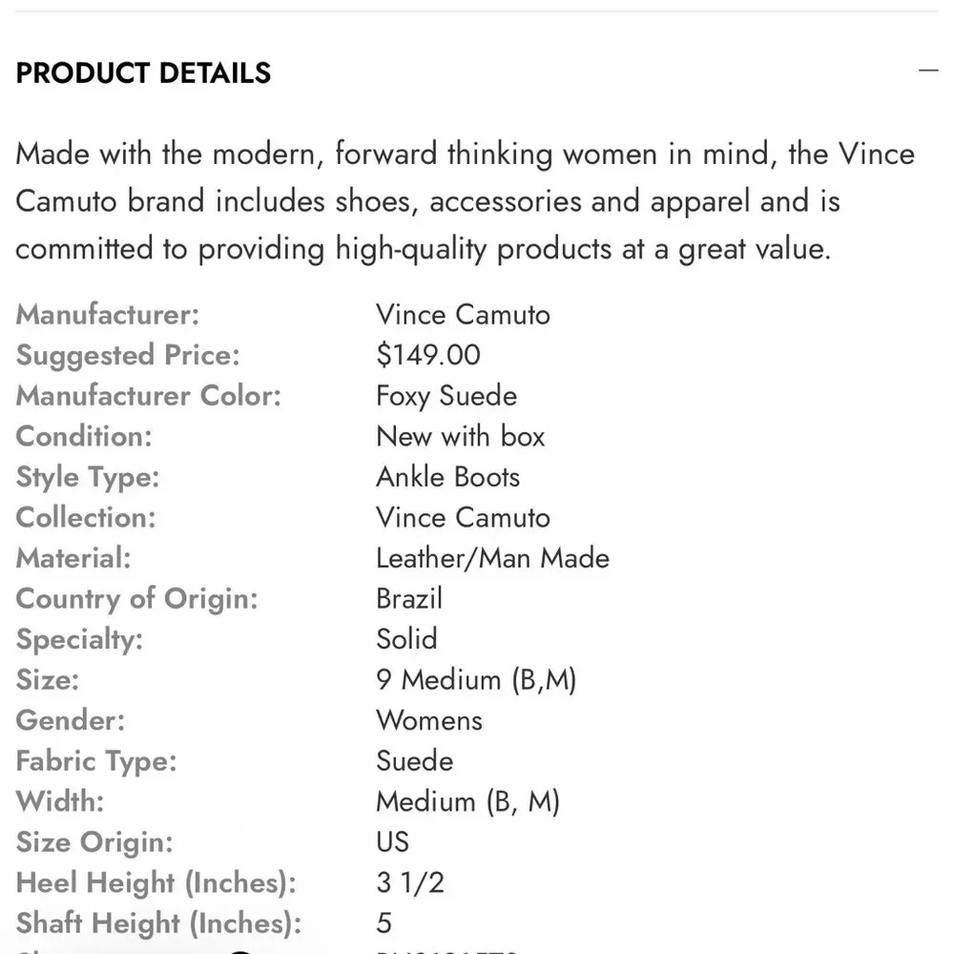Image resolution: width=954 pixels, height=954 pixels.
Task: Click the Vince Camuto manufacturer value
Action: (x=463, y=314)
